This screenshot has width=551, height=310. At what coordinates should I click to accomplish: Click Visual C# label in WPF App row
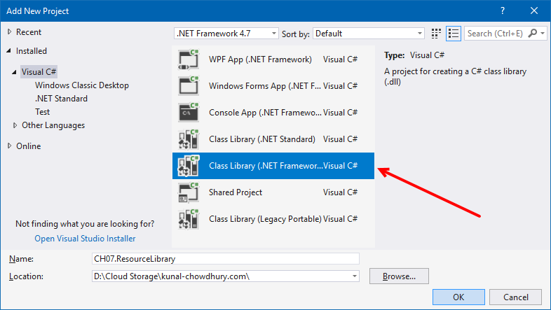tap(340, 59)
